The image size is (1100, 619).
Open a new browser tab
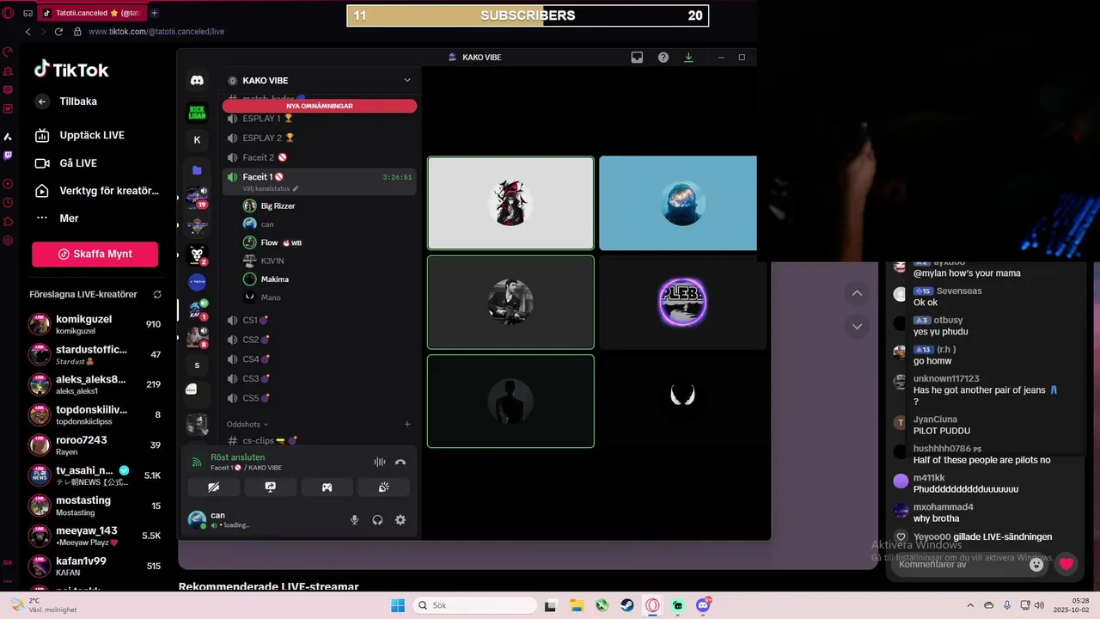point(155,13)
